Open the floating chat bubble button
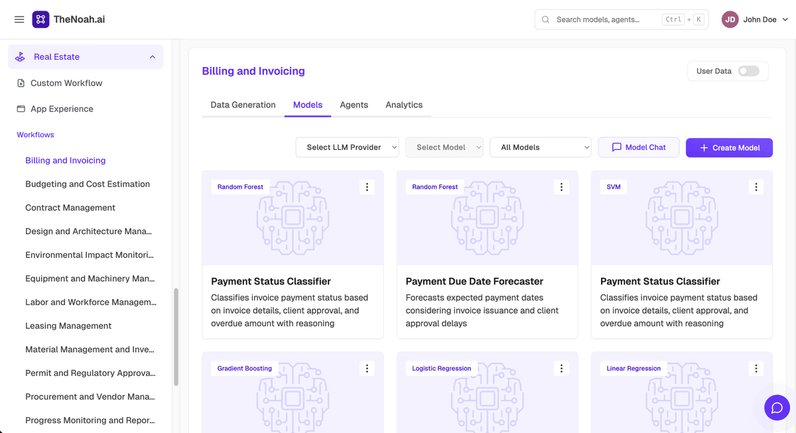This screenshot has width=796, height=433. 777,407
